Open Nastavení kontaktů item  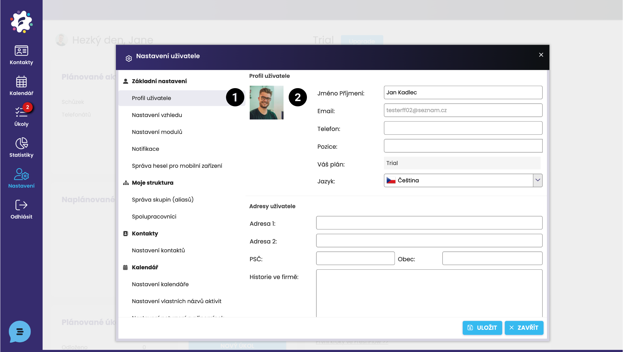click(158, 250)
